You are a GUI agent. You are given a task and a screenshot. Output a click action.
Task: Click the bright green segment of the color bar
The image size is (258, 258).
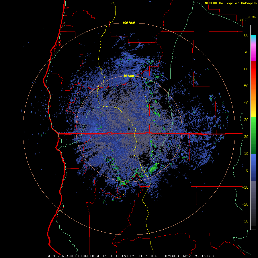pyautogui.click(x=253, y=125)
